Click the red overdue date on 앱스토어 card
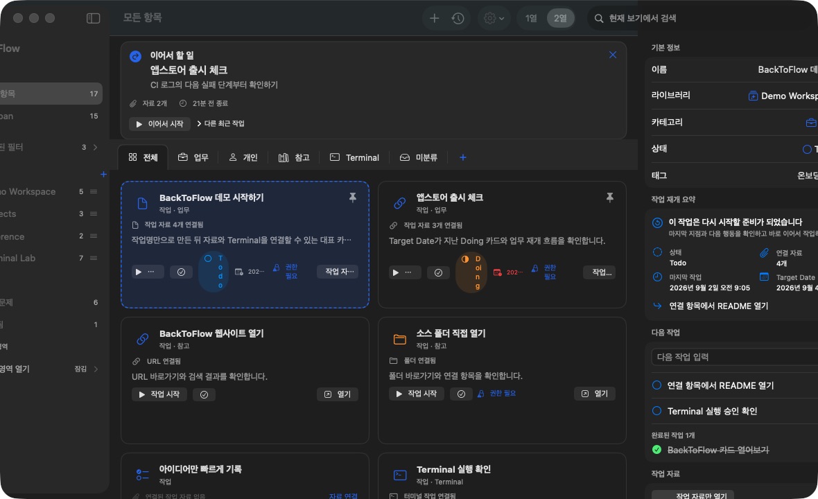The height and width of the screenshot is (499, 818). (x=507, y=272)
